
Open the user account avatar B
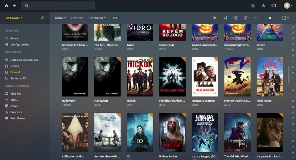(x=287, y=6)
